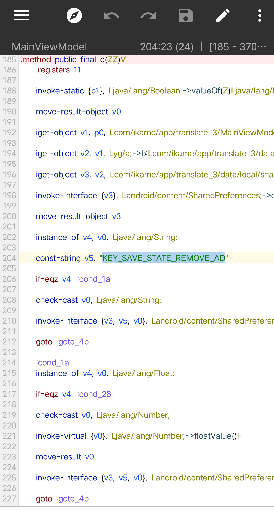Click iget-object v3, v2 line
The image size is (274, 516).
[x=155, y=175]
